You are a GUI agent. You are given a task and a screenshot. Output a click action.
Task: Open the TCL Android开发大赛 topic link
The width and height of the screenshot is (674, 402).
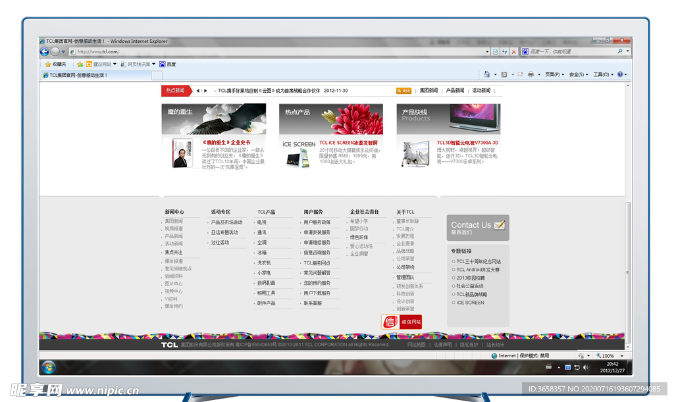[478, 270]
